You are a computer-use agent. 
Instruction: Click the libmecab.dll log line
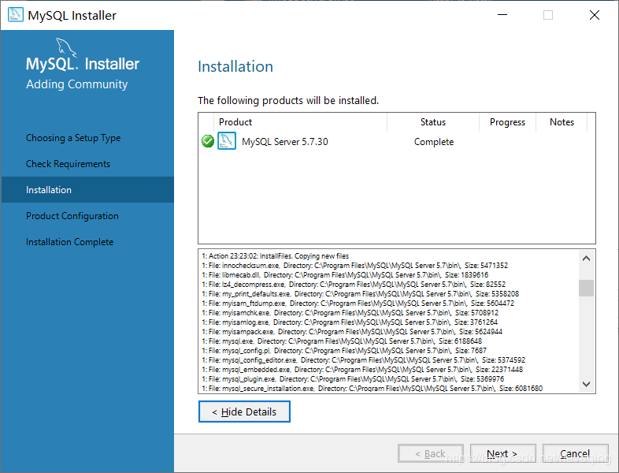pyautogui.click(x=345, y=275)
